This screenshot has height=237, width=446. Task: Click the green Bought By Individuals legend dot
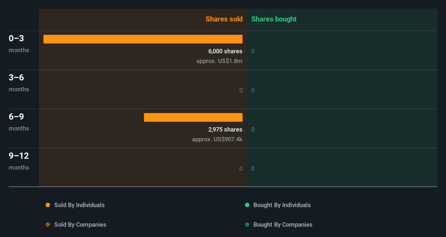tap(247, 205)
